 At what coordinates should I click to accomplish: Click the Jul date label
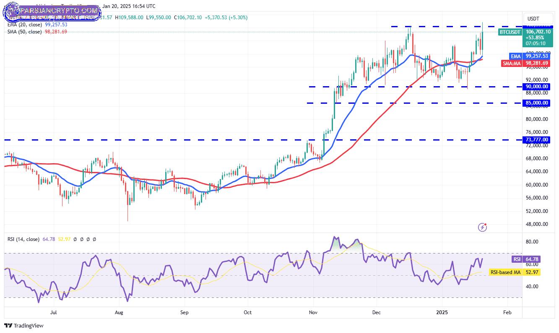click(x=53, y=313)
